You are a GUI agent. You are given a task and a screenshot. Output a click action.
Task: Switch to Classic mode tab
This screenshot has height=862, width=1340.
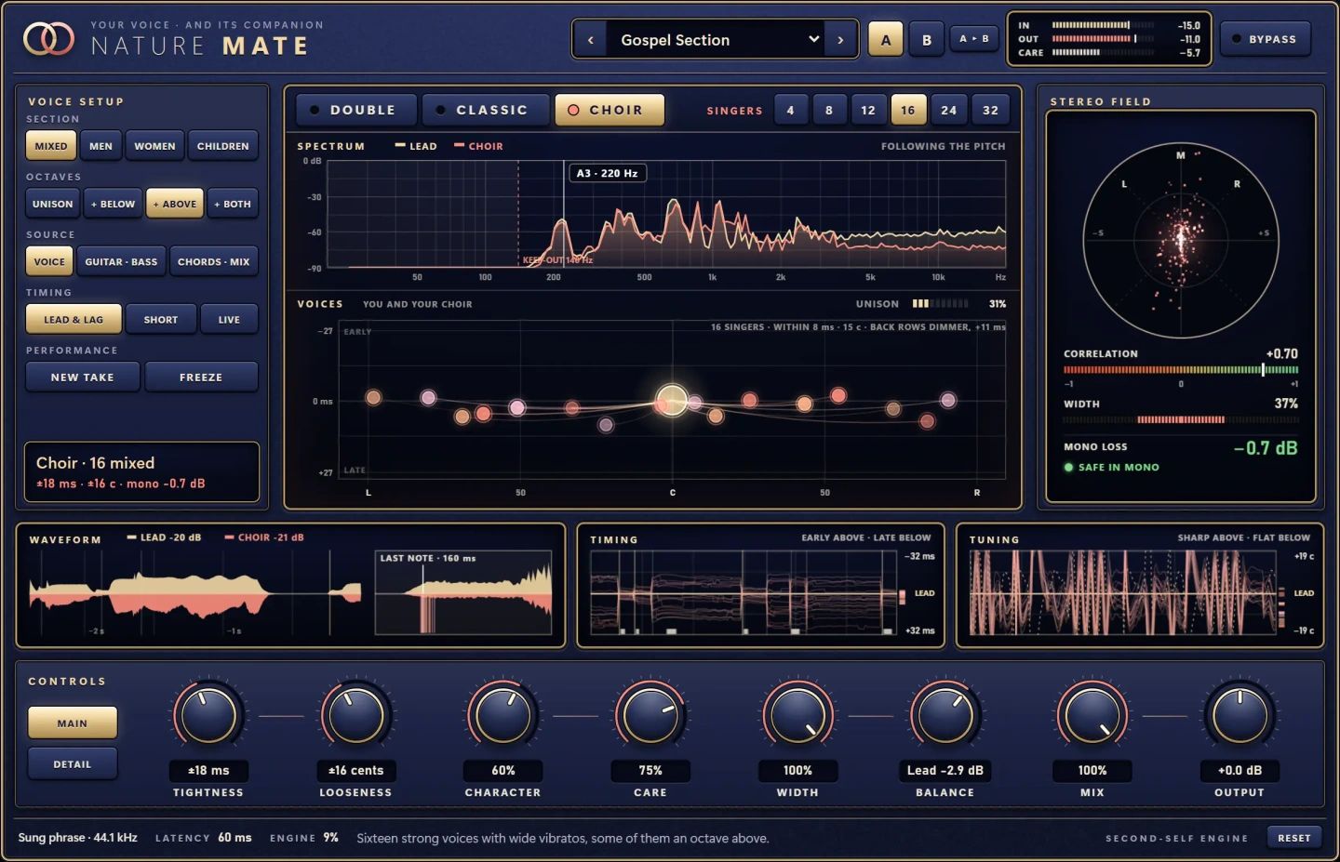pos(484,110)
